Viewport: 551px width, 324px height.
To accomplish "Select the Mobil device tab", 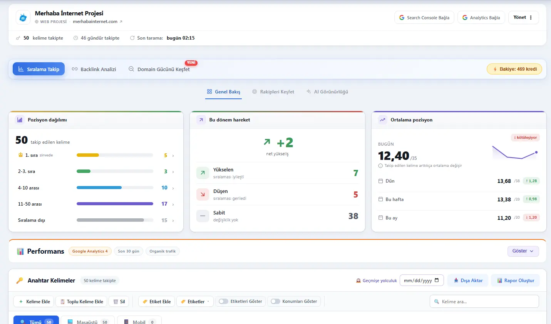I will (139, 320).
